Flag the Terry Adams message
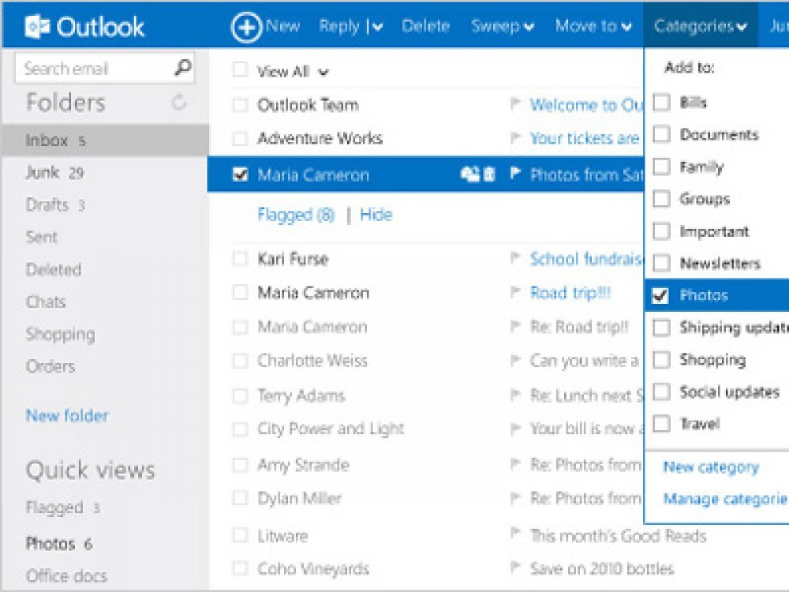 coord(514,395)
